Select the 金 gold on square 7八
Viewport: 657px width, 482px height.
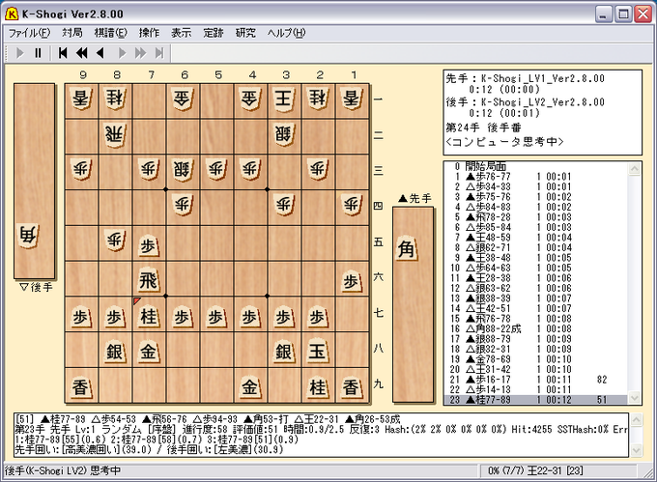coord(148,352)
